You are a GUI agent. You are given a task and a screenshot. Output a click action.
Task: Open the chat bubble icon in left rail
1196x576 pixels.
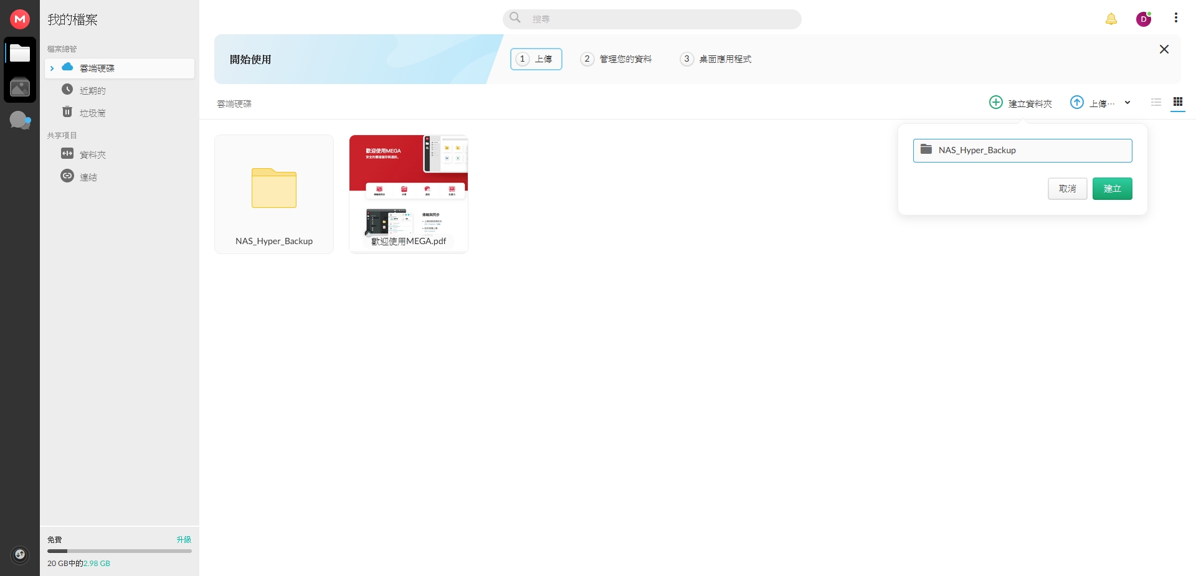(20, 120)
